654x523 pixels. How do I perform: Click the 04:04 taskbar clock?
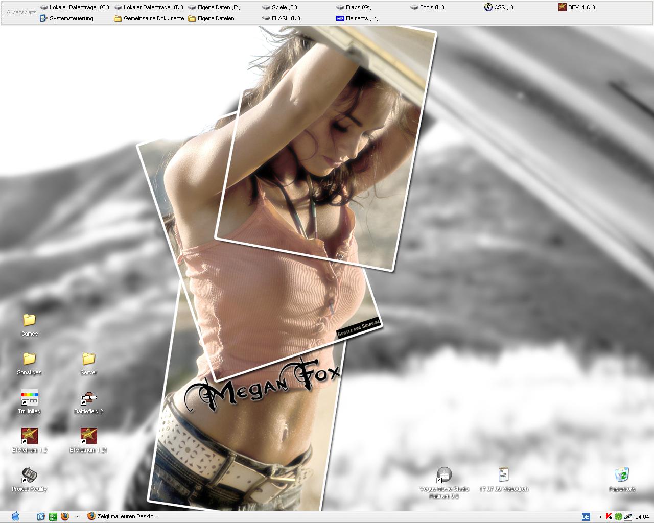642,517
